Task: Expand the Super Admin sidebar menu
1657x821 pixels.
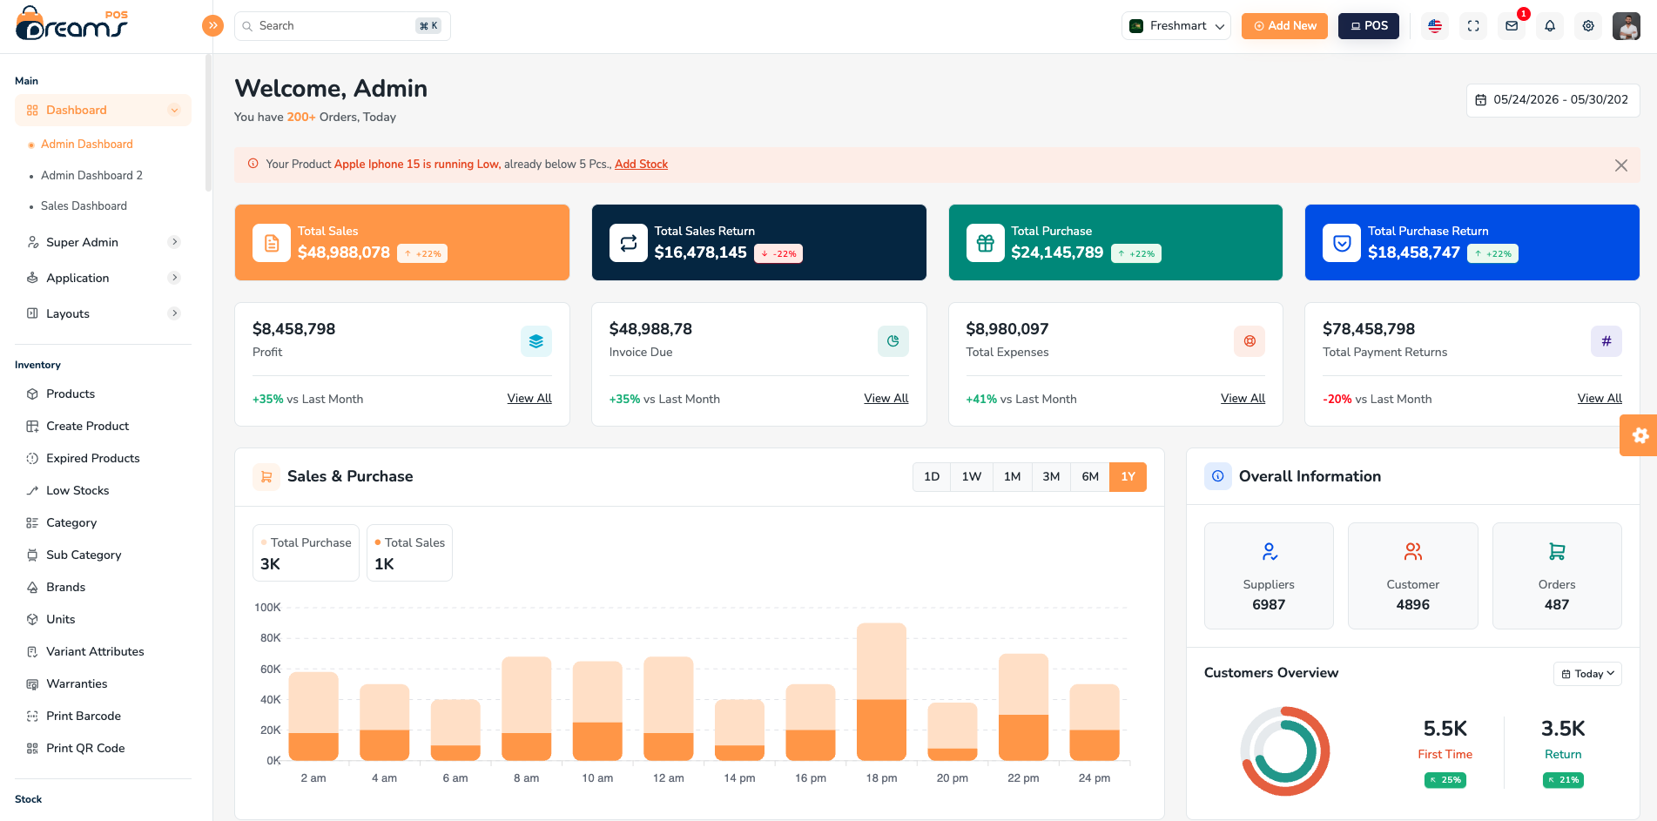Action: [103, 242]
